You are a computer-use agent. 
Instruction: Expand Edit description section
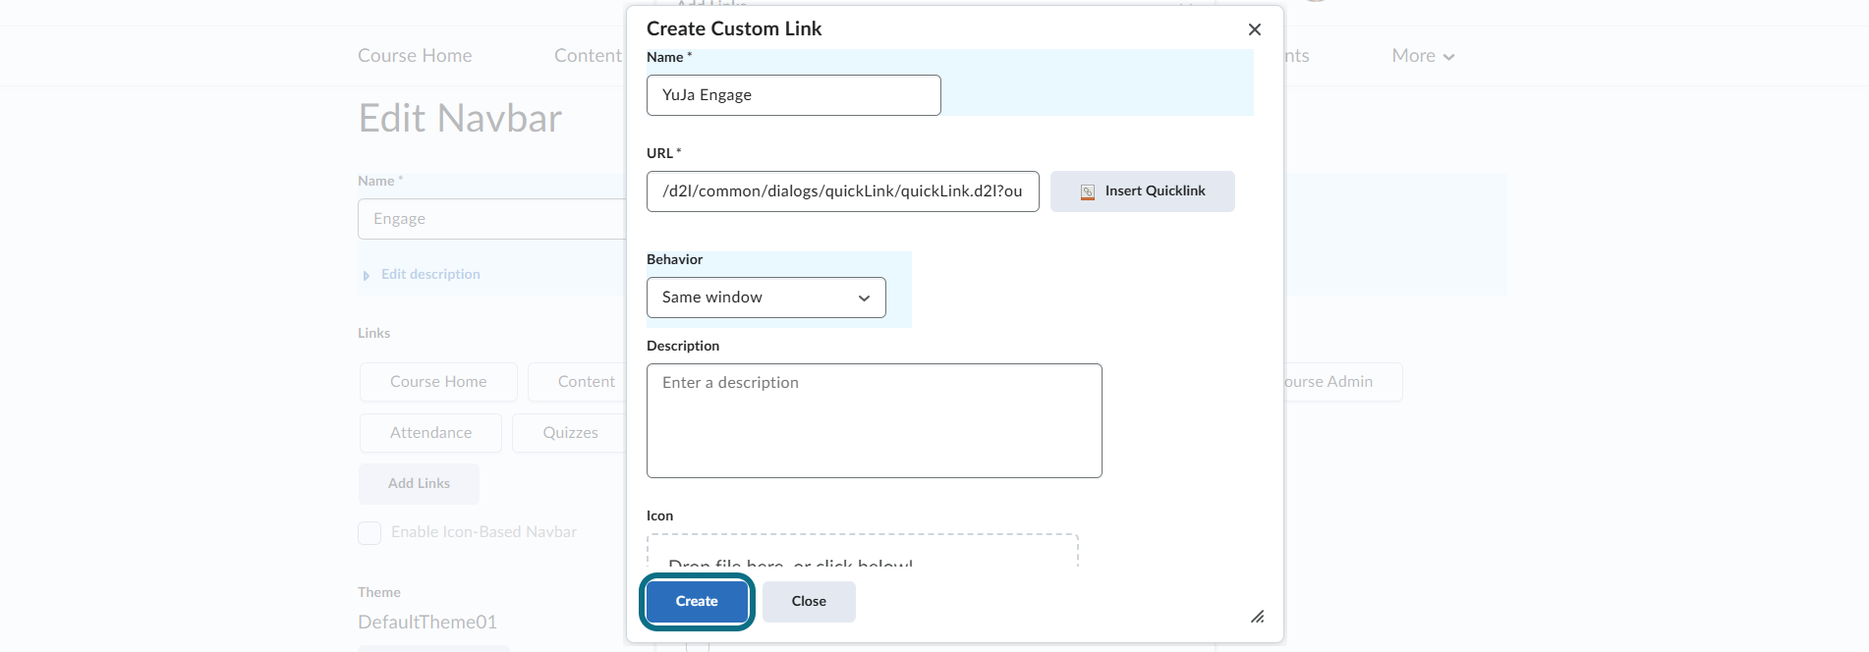click(x=422, y=275)
